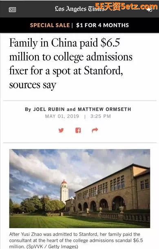Viewport: 159px width, 249px height.
Task: Click the photo caption about Yusi Zhao
Action: 76,240
